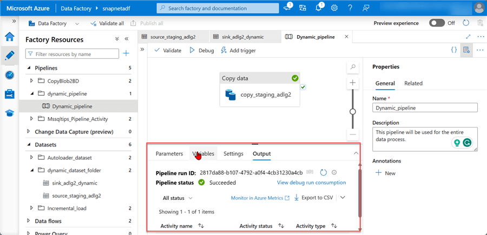
Task: Add a New annotation
Action: (x=385, y=173)
